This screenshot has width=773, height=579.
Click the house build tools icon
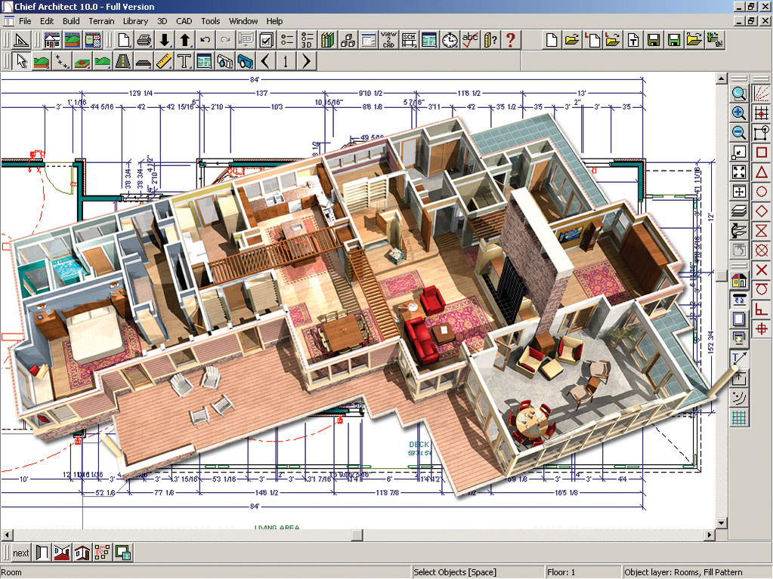[52, 40]
